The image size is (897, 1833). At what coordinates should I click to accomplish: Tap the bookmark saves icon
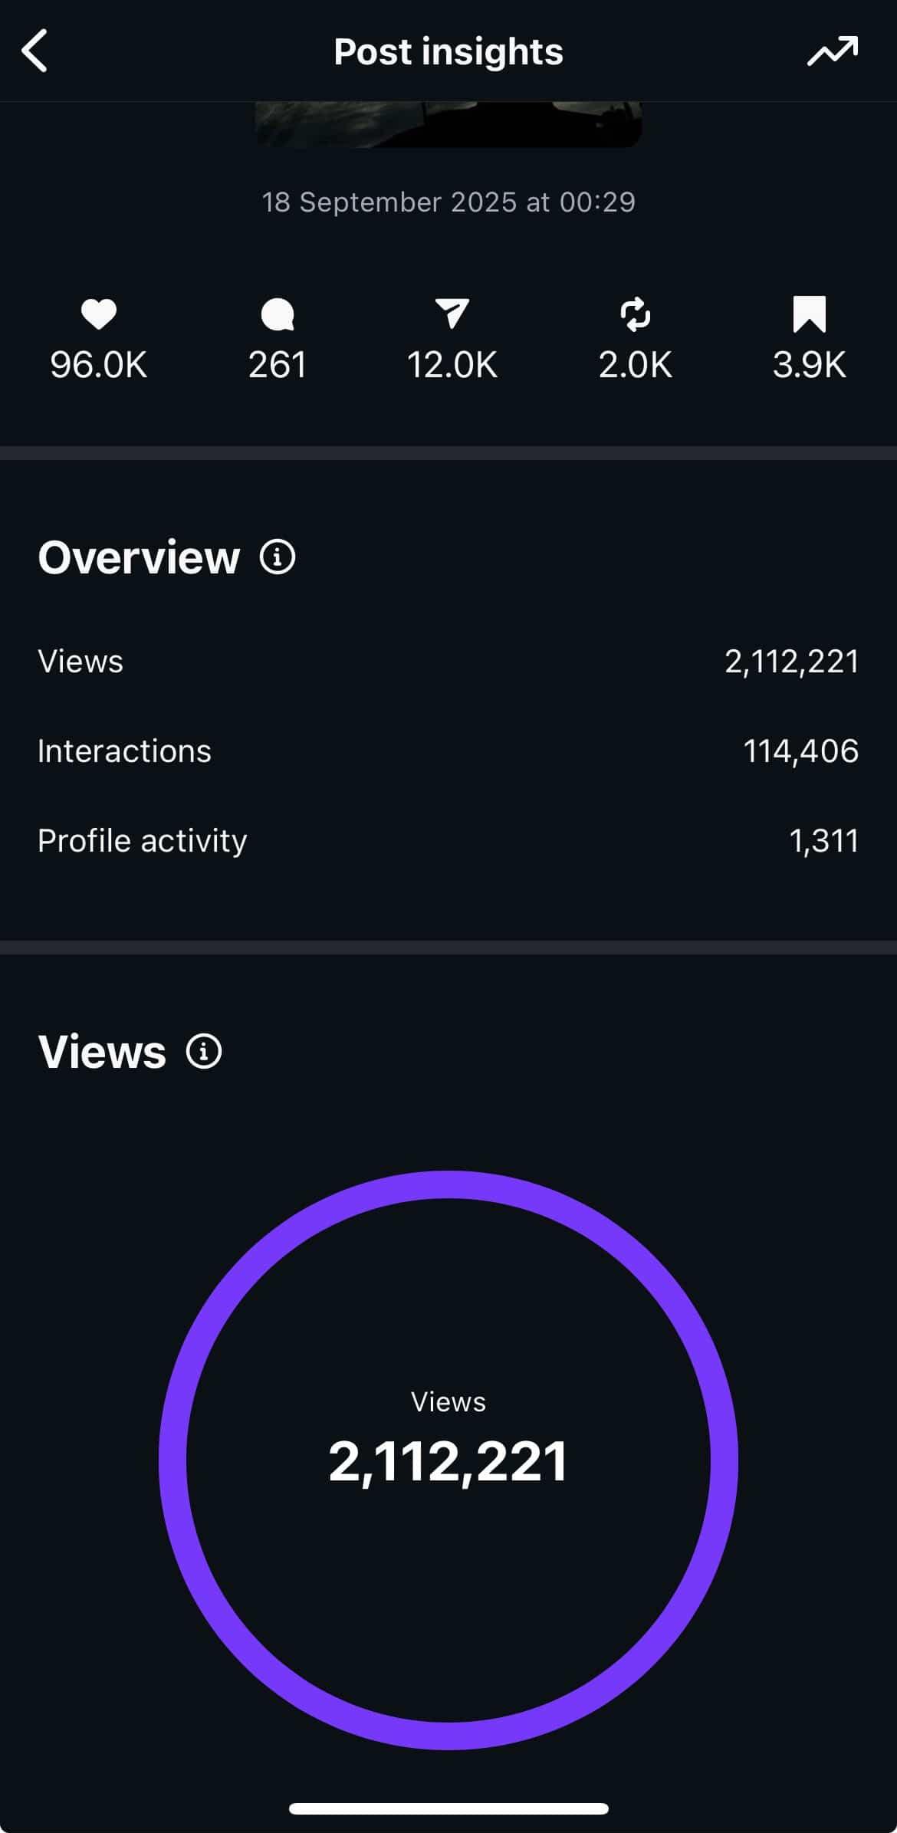[809, 314]
